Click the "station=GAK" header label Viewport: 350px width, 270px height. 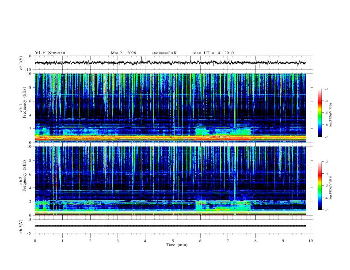click(164, 53)
